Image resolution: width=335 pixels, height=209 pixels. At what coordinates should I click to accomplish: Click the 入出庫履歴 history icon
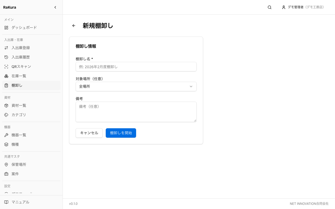click(x=6, y=57)
